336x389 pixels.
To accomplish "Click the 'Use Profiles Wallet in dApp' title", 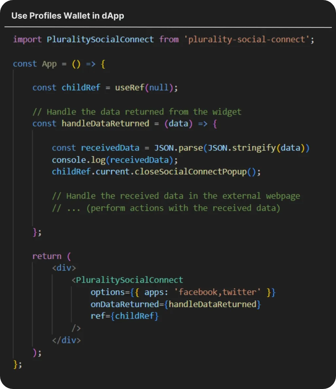I will pos(67,15).
